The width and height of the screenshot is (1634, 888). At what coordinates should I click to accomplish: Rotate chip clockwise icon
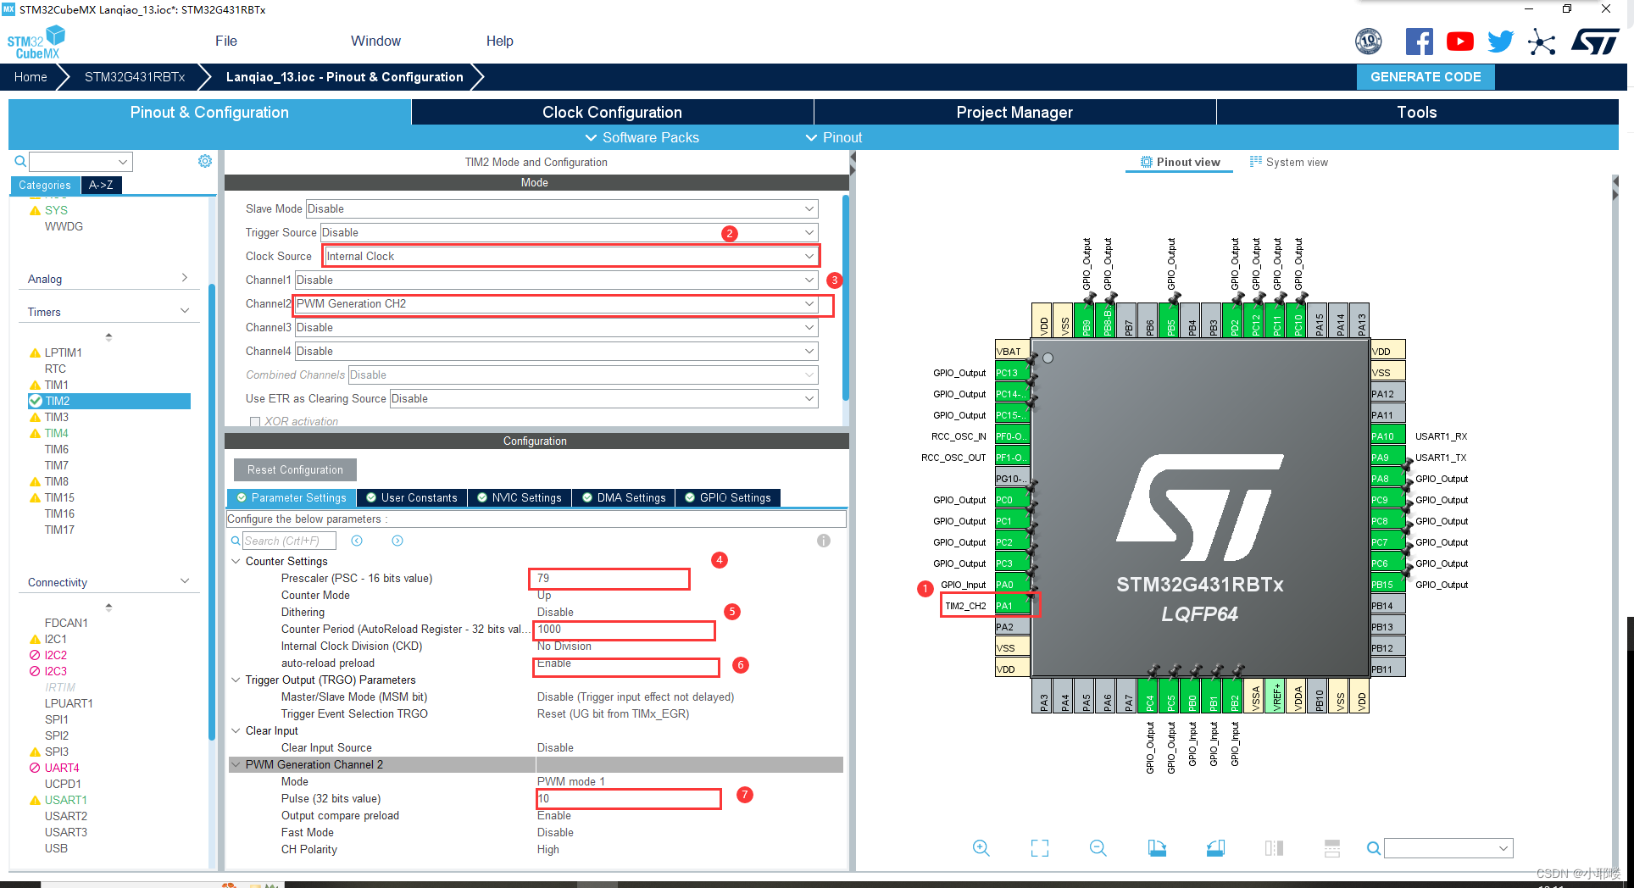(1157, 848)
